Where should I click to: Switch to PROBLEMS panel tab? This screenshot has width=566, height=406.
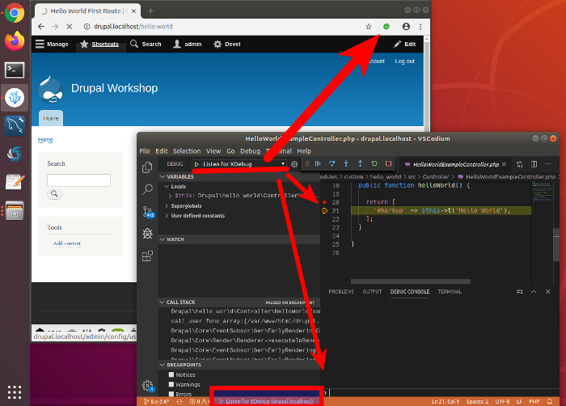point(341,291)
